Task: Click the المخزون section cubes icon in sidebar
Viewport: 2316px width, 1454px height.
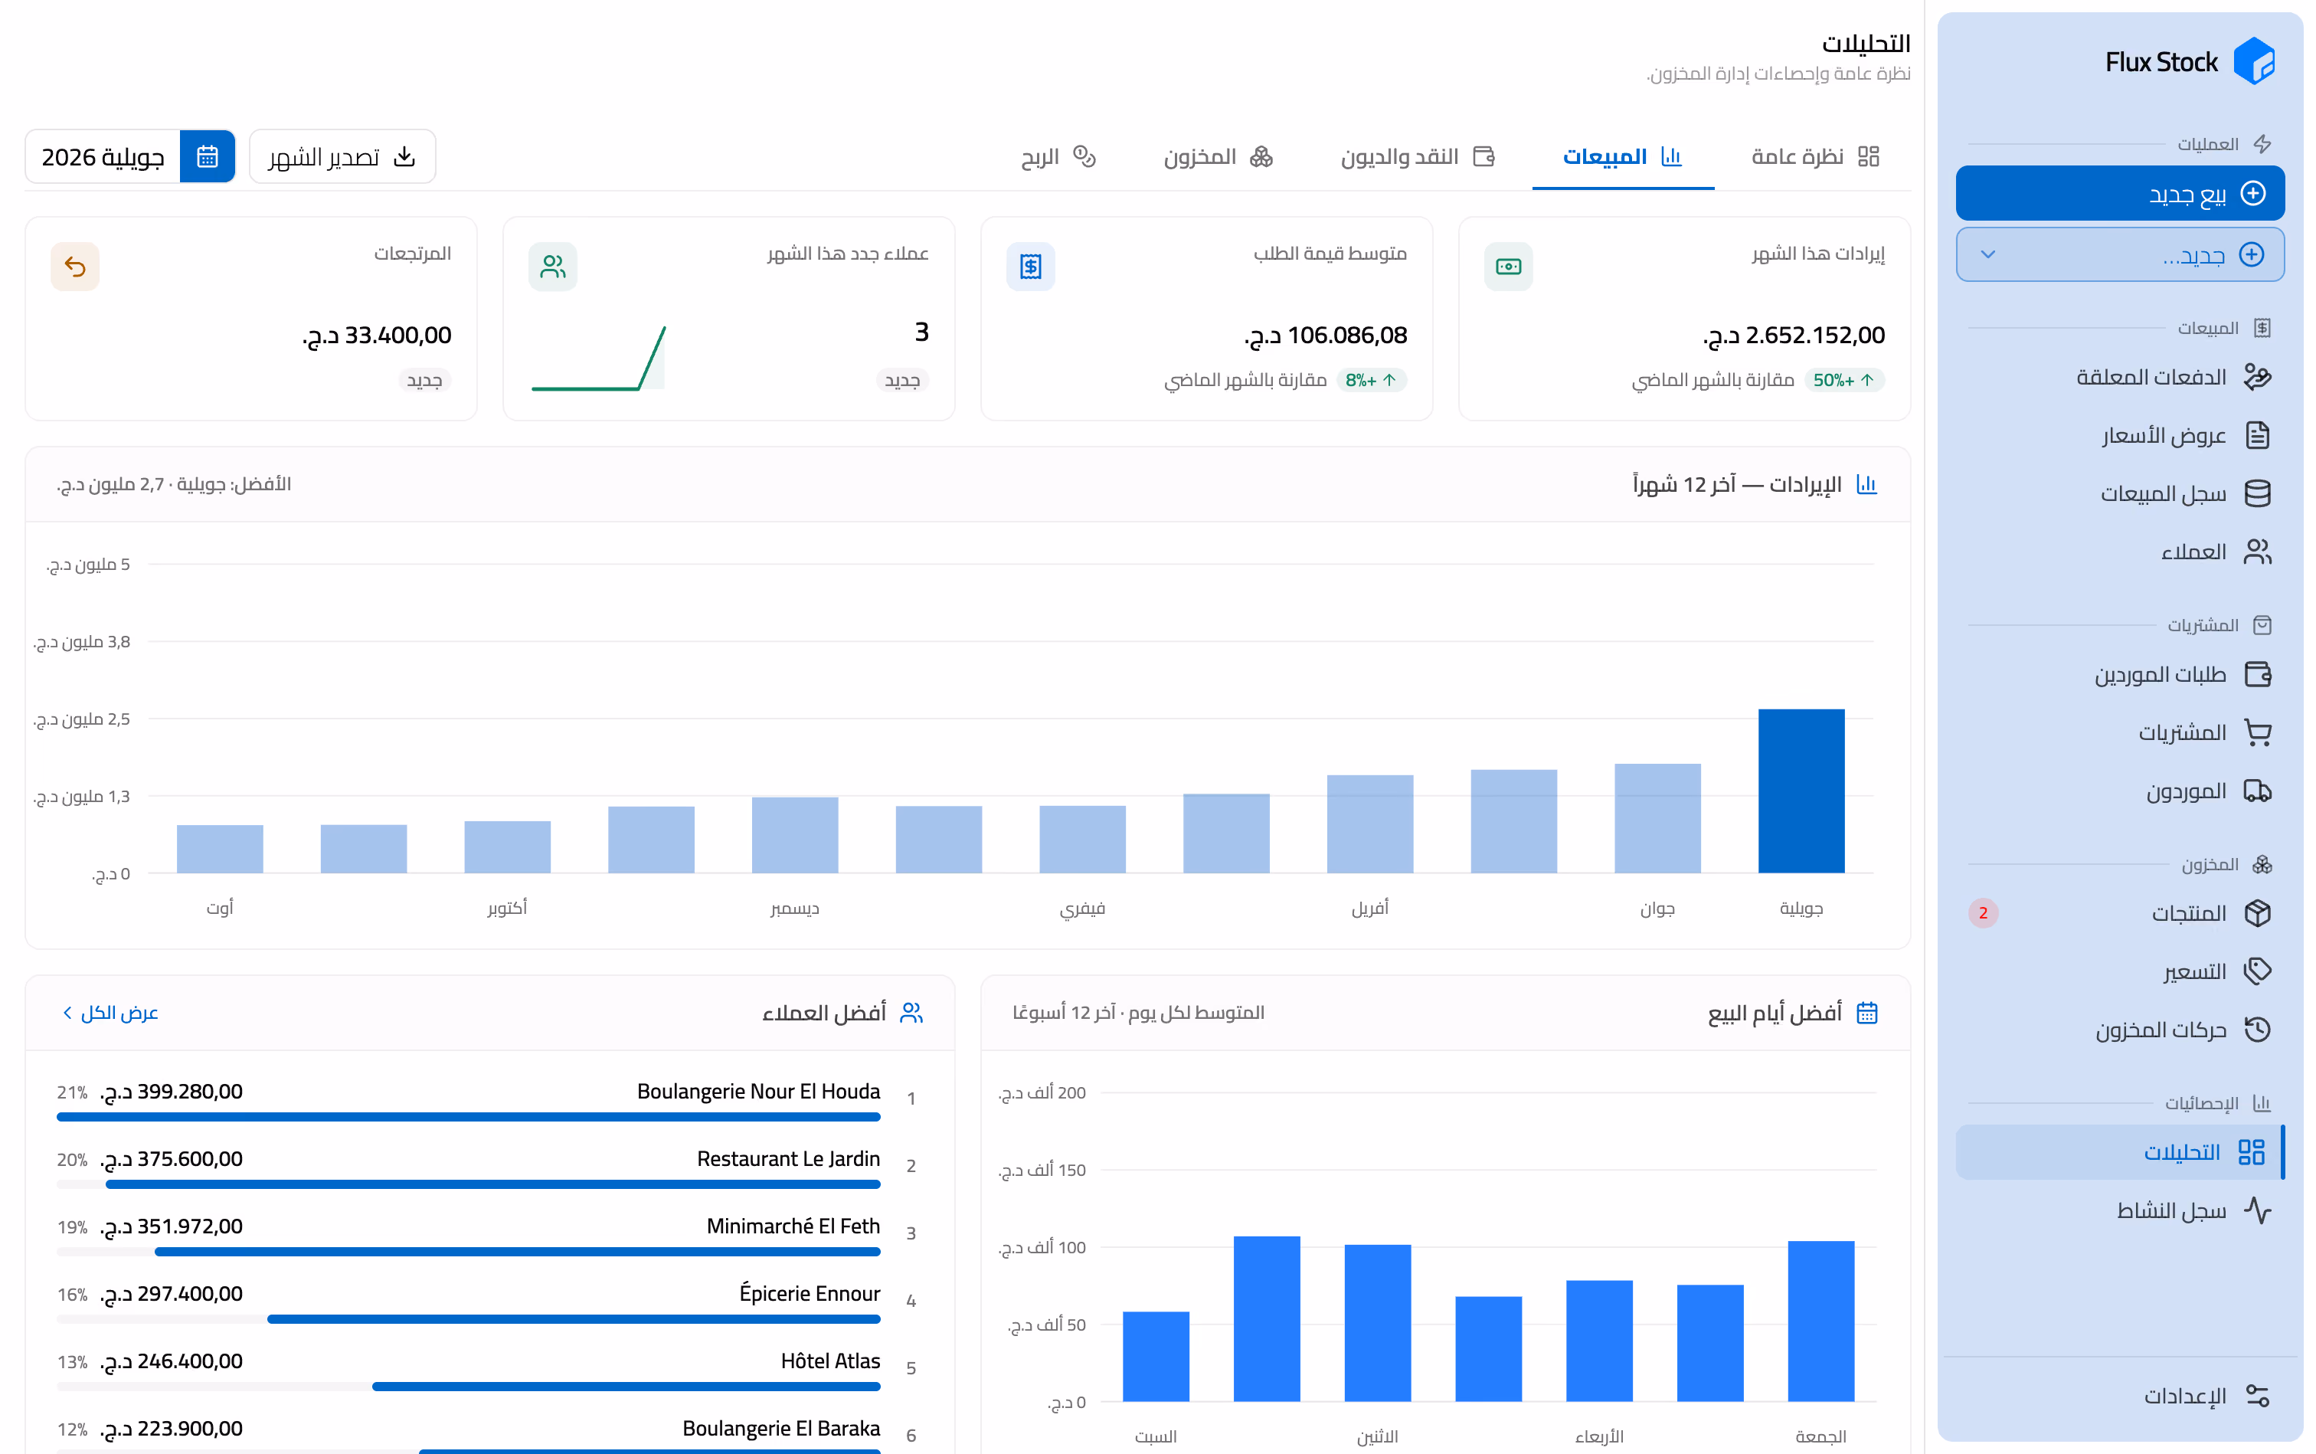Action: pos(2261,865)
